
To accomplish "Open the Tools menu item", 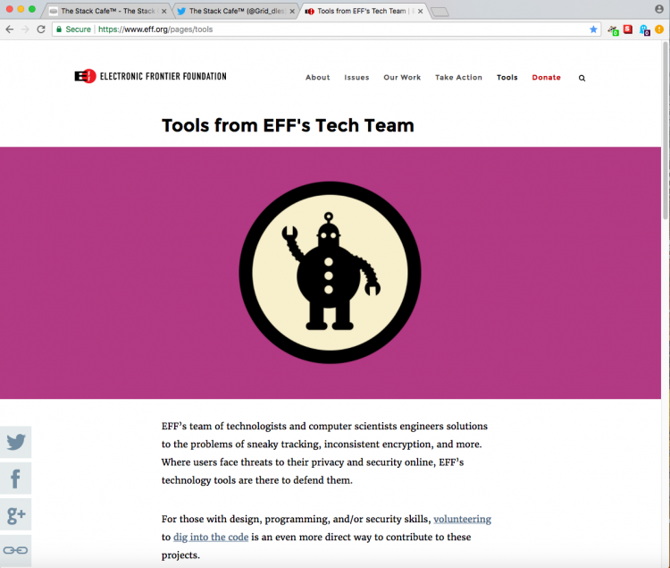I will 507,78.
